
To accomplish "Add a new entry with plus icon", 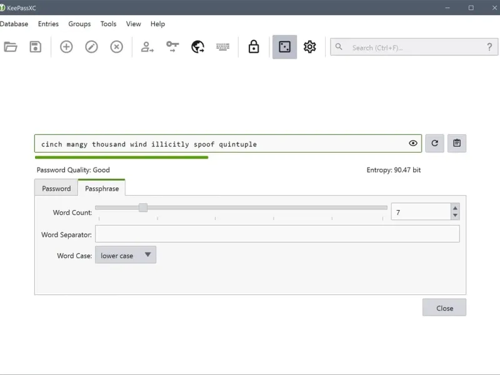I will 66,47.
